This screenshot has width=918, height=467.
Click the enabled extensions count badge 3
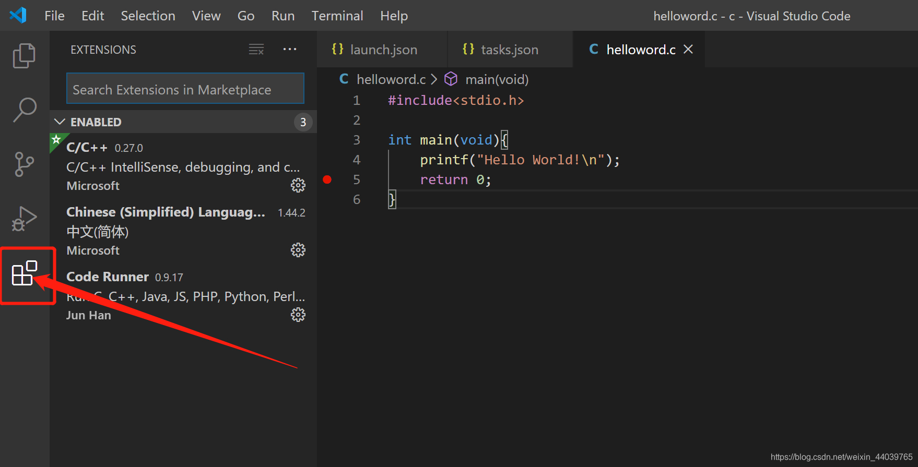point(303,122)
